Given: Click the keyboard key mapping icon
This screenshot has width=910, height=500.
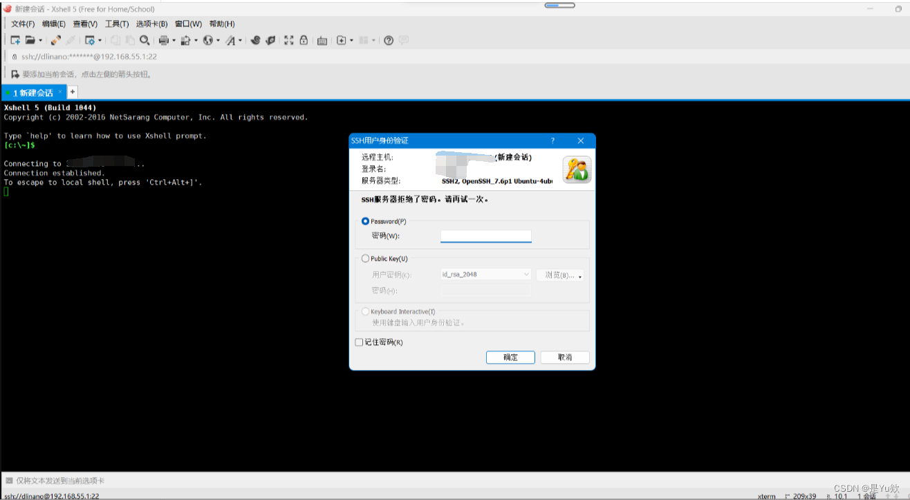Looking at the screenshot, I should pos(322,40).
